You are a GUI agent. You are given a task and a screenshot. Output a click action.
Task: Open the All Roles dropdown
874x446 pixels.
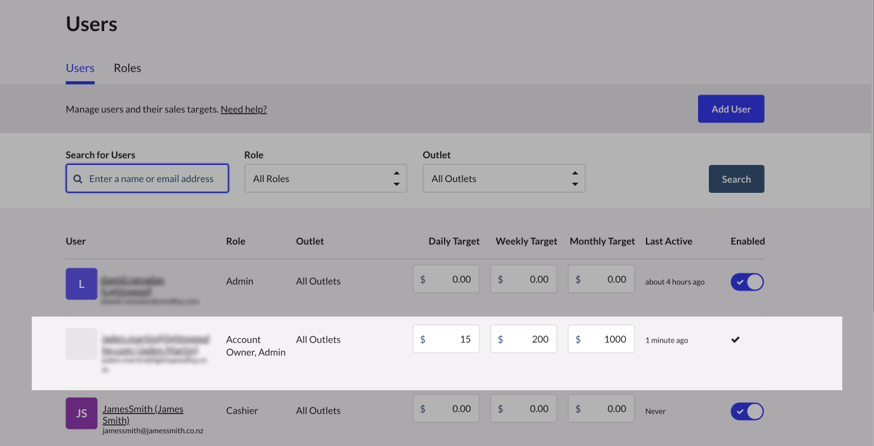point(325,179)
